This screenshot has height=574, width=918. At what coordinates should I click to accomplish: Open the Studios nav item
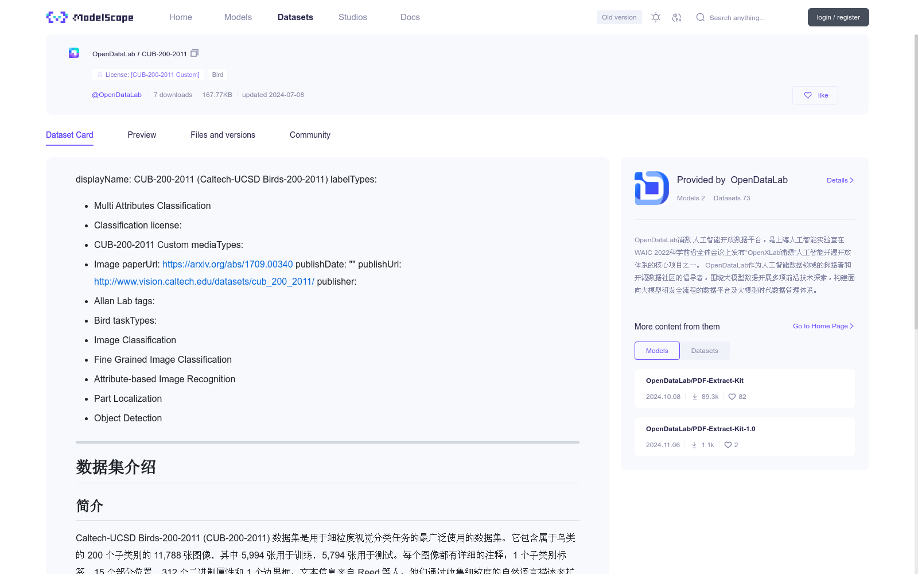[x=353, y=17]
